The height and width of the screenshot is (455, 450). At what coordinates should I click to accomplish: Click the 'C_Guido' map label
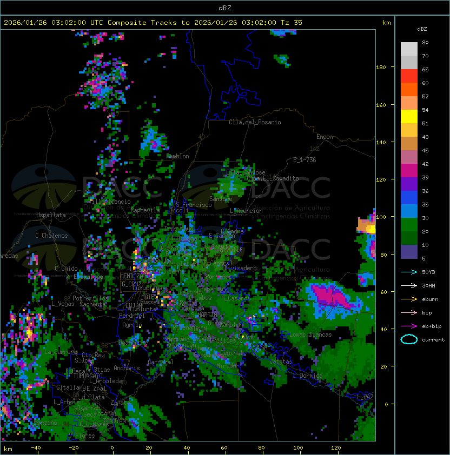(66, 269)
